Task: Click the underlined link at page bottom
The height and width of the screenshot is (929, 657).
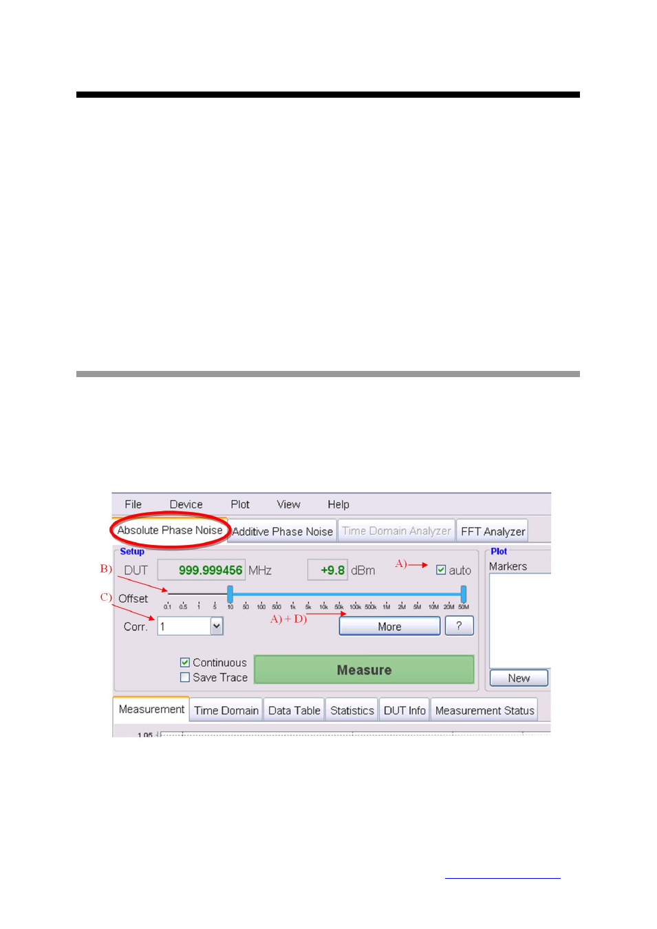Action: click(502, 876)
